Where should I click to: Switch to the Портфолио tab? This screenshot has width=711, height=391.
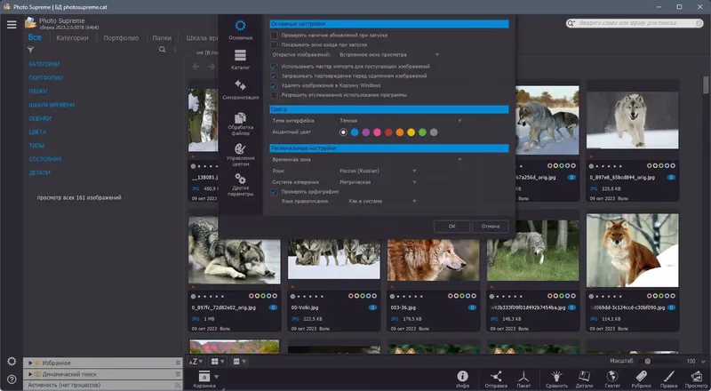click(x=121, y=38)
